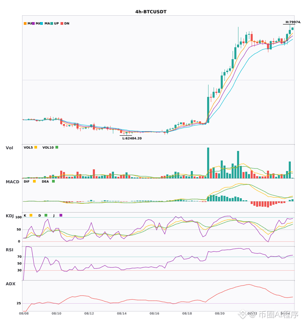
Task: Click the 0 axis value in KDJ
Action: click(x=19, y=241)
